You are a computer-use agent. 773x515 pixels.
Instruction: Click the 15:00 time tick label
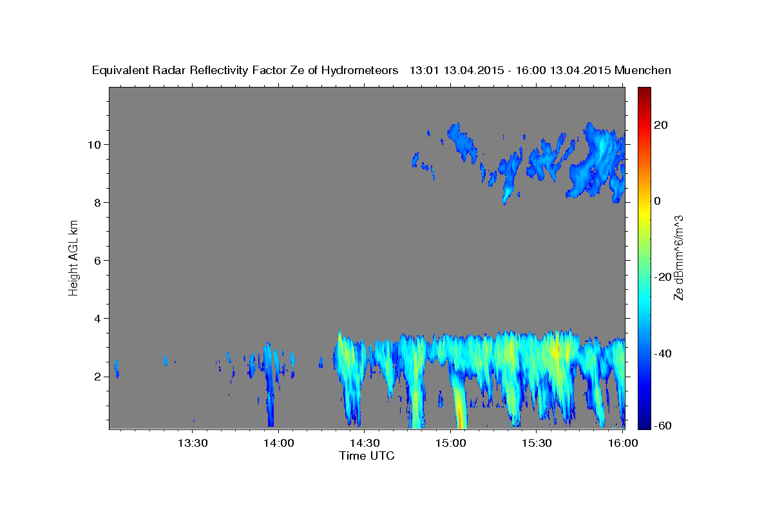coord(450,443)
